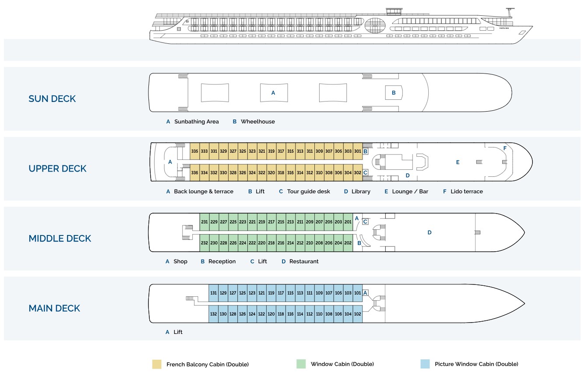Select cabin 231 on the Middle Deck
This screenshot has width=585, height=379.
click(x=204, y=222)
